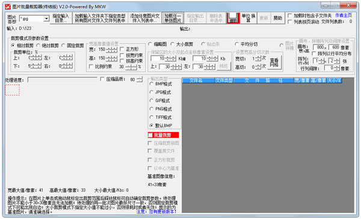This screenshot has width=361, height=219.
Task: Open the 作者主页 author homepage link
Action: [x=344, y=16]
